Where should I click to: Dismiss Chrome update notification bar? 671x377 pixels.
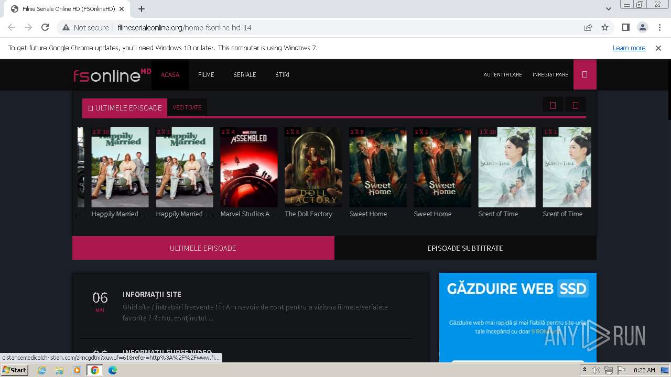(658, 48)
